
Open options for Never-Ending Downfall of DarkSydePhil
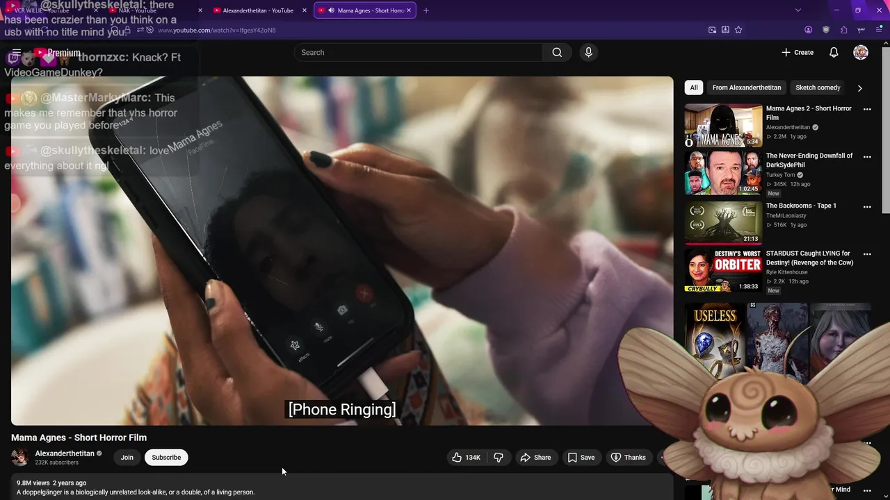pos(867,157)
